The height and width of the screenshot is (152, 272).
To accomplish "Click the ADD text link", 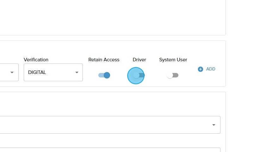I will coord(211,69).
